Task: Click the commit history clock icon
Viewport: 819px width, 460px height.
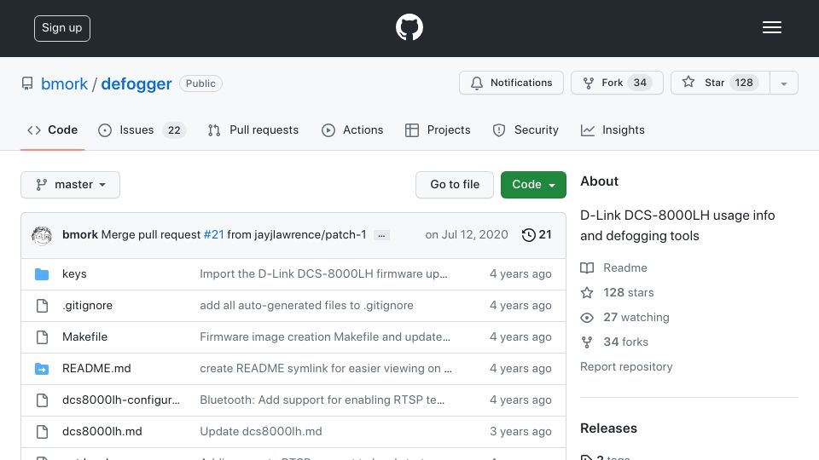Action: pyautogui.click(x=529, y=235)
